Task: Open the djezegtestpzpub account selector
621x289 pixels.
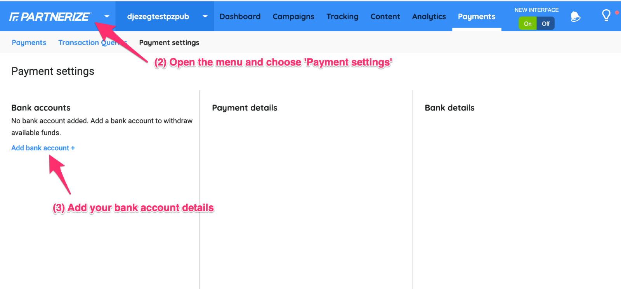Action: [158, 17]
